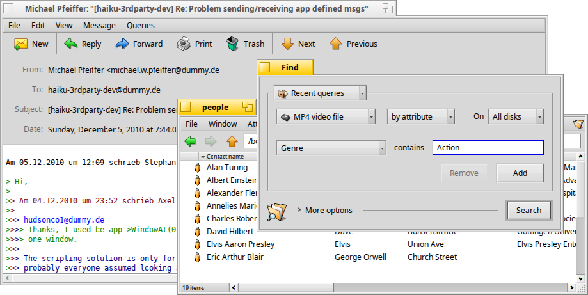Click the close box on Find tab
This screenshot has height=295, width=588.
tap(265, 67)
